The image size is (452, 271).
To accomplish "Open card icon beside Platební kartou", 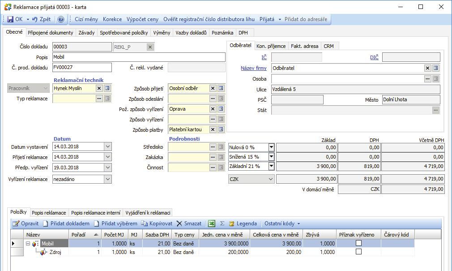I will click(x=221, y=129).
